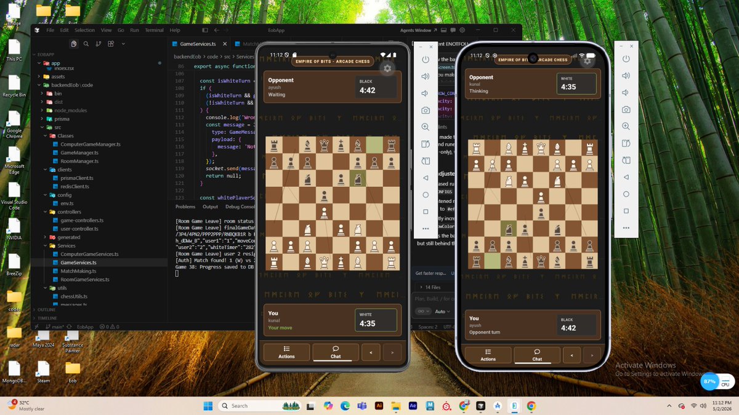This screenshot has height=415, width=739.
Task: Open Adobe Illustrator from taskbar
Action: click(x=379, y=406)
